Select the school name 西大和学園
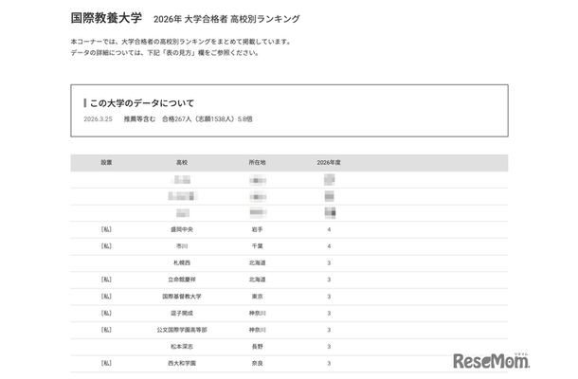Image resolution: width=578 pixels, height=379 pixels. [x=182, y=364]
